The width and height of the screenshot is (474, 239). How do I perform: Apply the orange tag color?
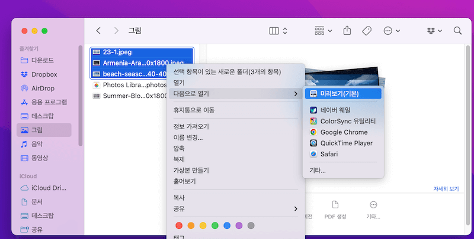click(191, 225)
